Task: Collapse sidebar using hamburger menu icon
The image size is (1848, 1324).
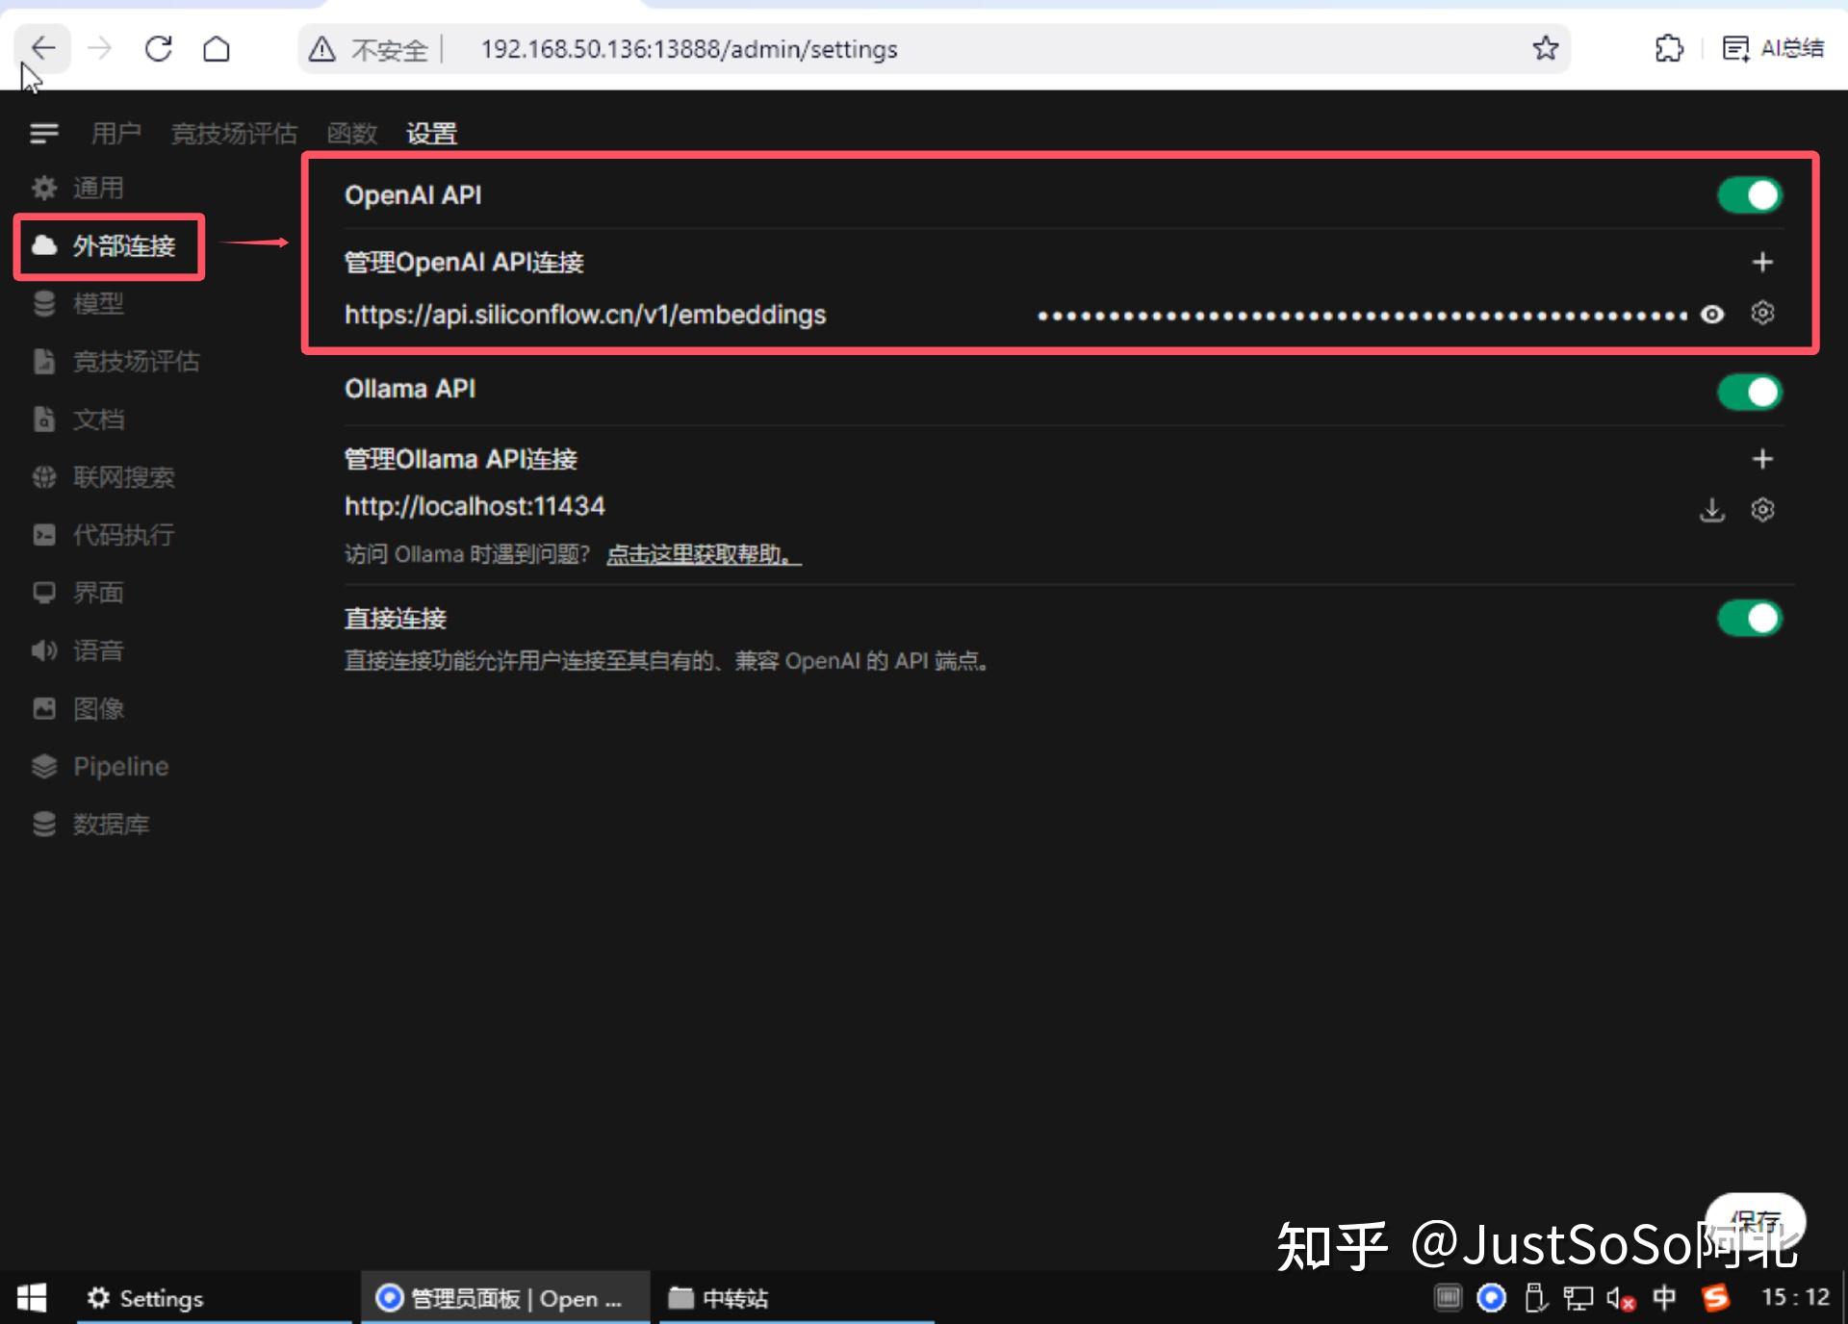Action: [x=43, y=133]
